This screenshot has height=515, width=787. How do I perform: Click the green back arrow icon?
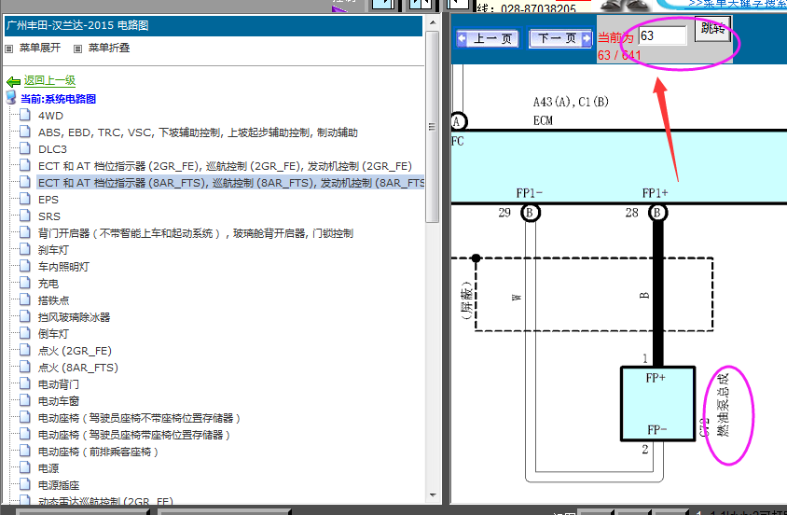[x=13, y=82]
